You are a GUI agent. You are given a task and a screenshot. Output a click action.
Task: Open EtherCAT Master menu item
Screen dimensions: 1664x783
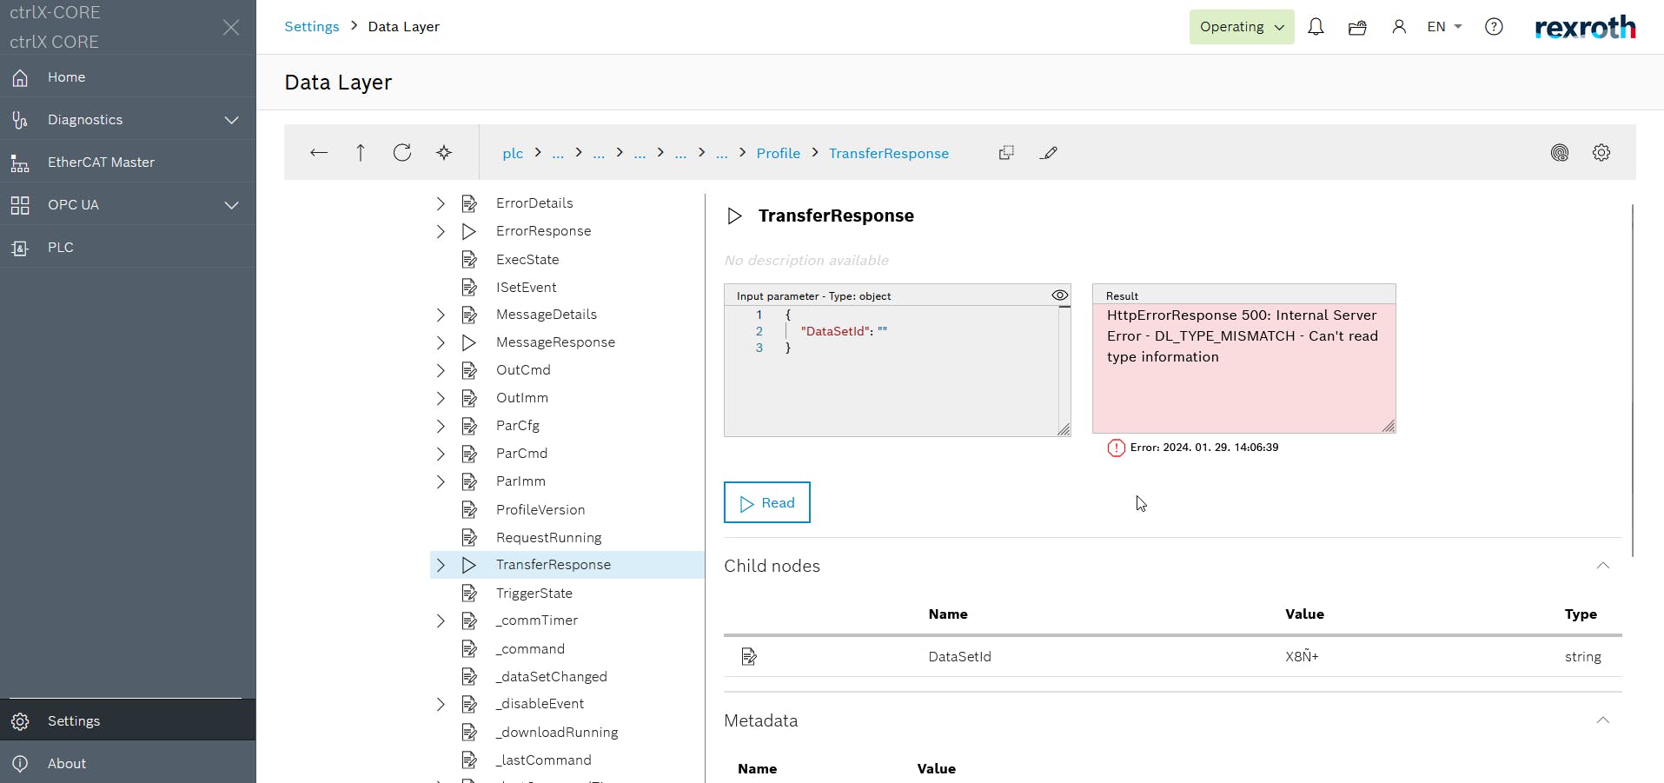[x=128, y=163]
